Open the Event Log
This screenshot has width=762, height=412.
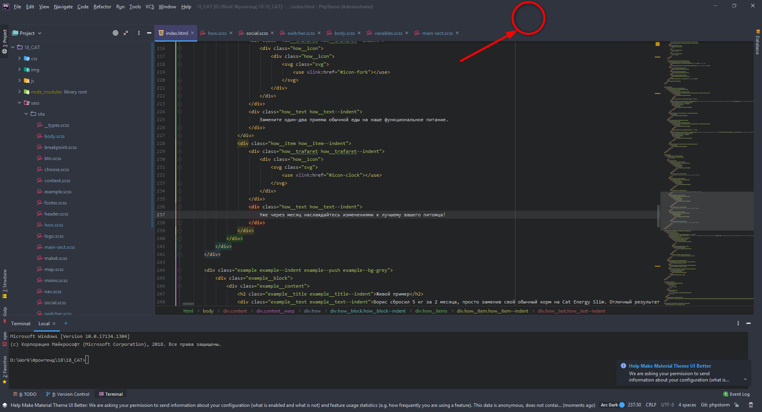737,394
